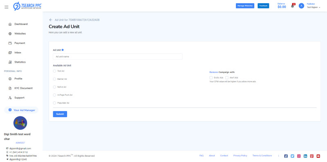Click the Manage Websites button
This screenshot has height=162, width=327.
click(x=245, y=6)
